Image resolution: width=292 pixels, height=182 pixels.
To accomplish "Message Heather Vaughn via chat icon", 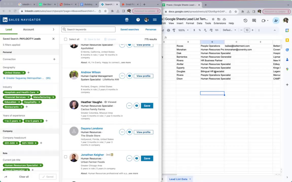I will [137, 106].
